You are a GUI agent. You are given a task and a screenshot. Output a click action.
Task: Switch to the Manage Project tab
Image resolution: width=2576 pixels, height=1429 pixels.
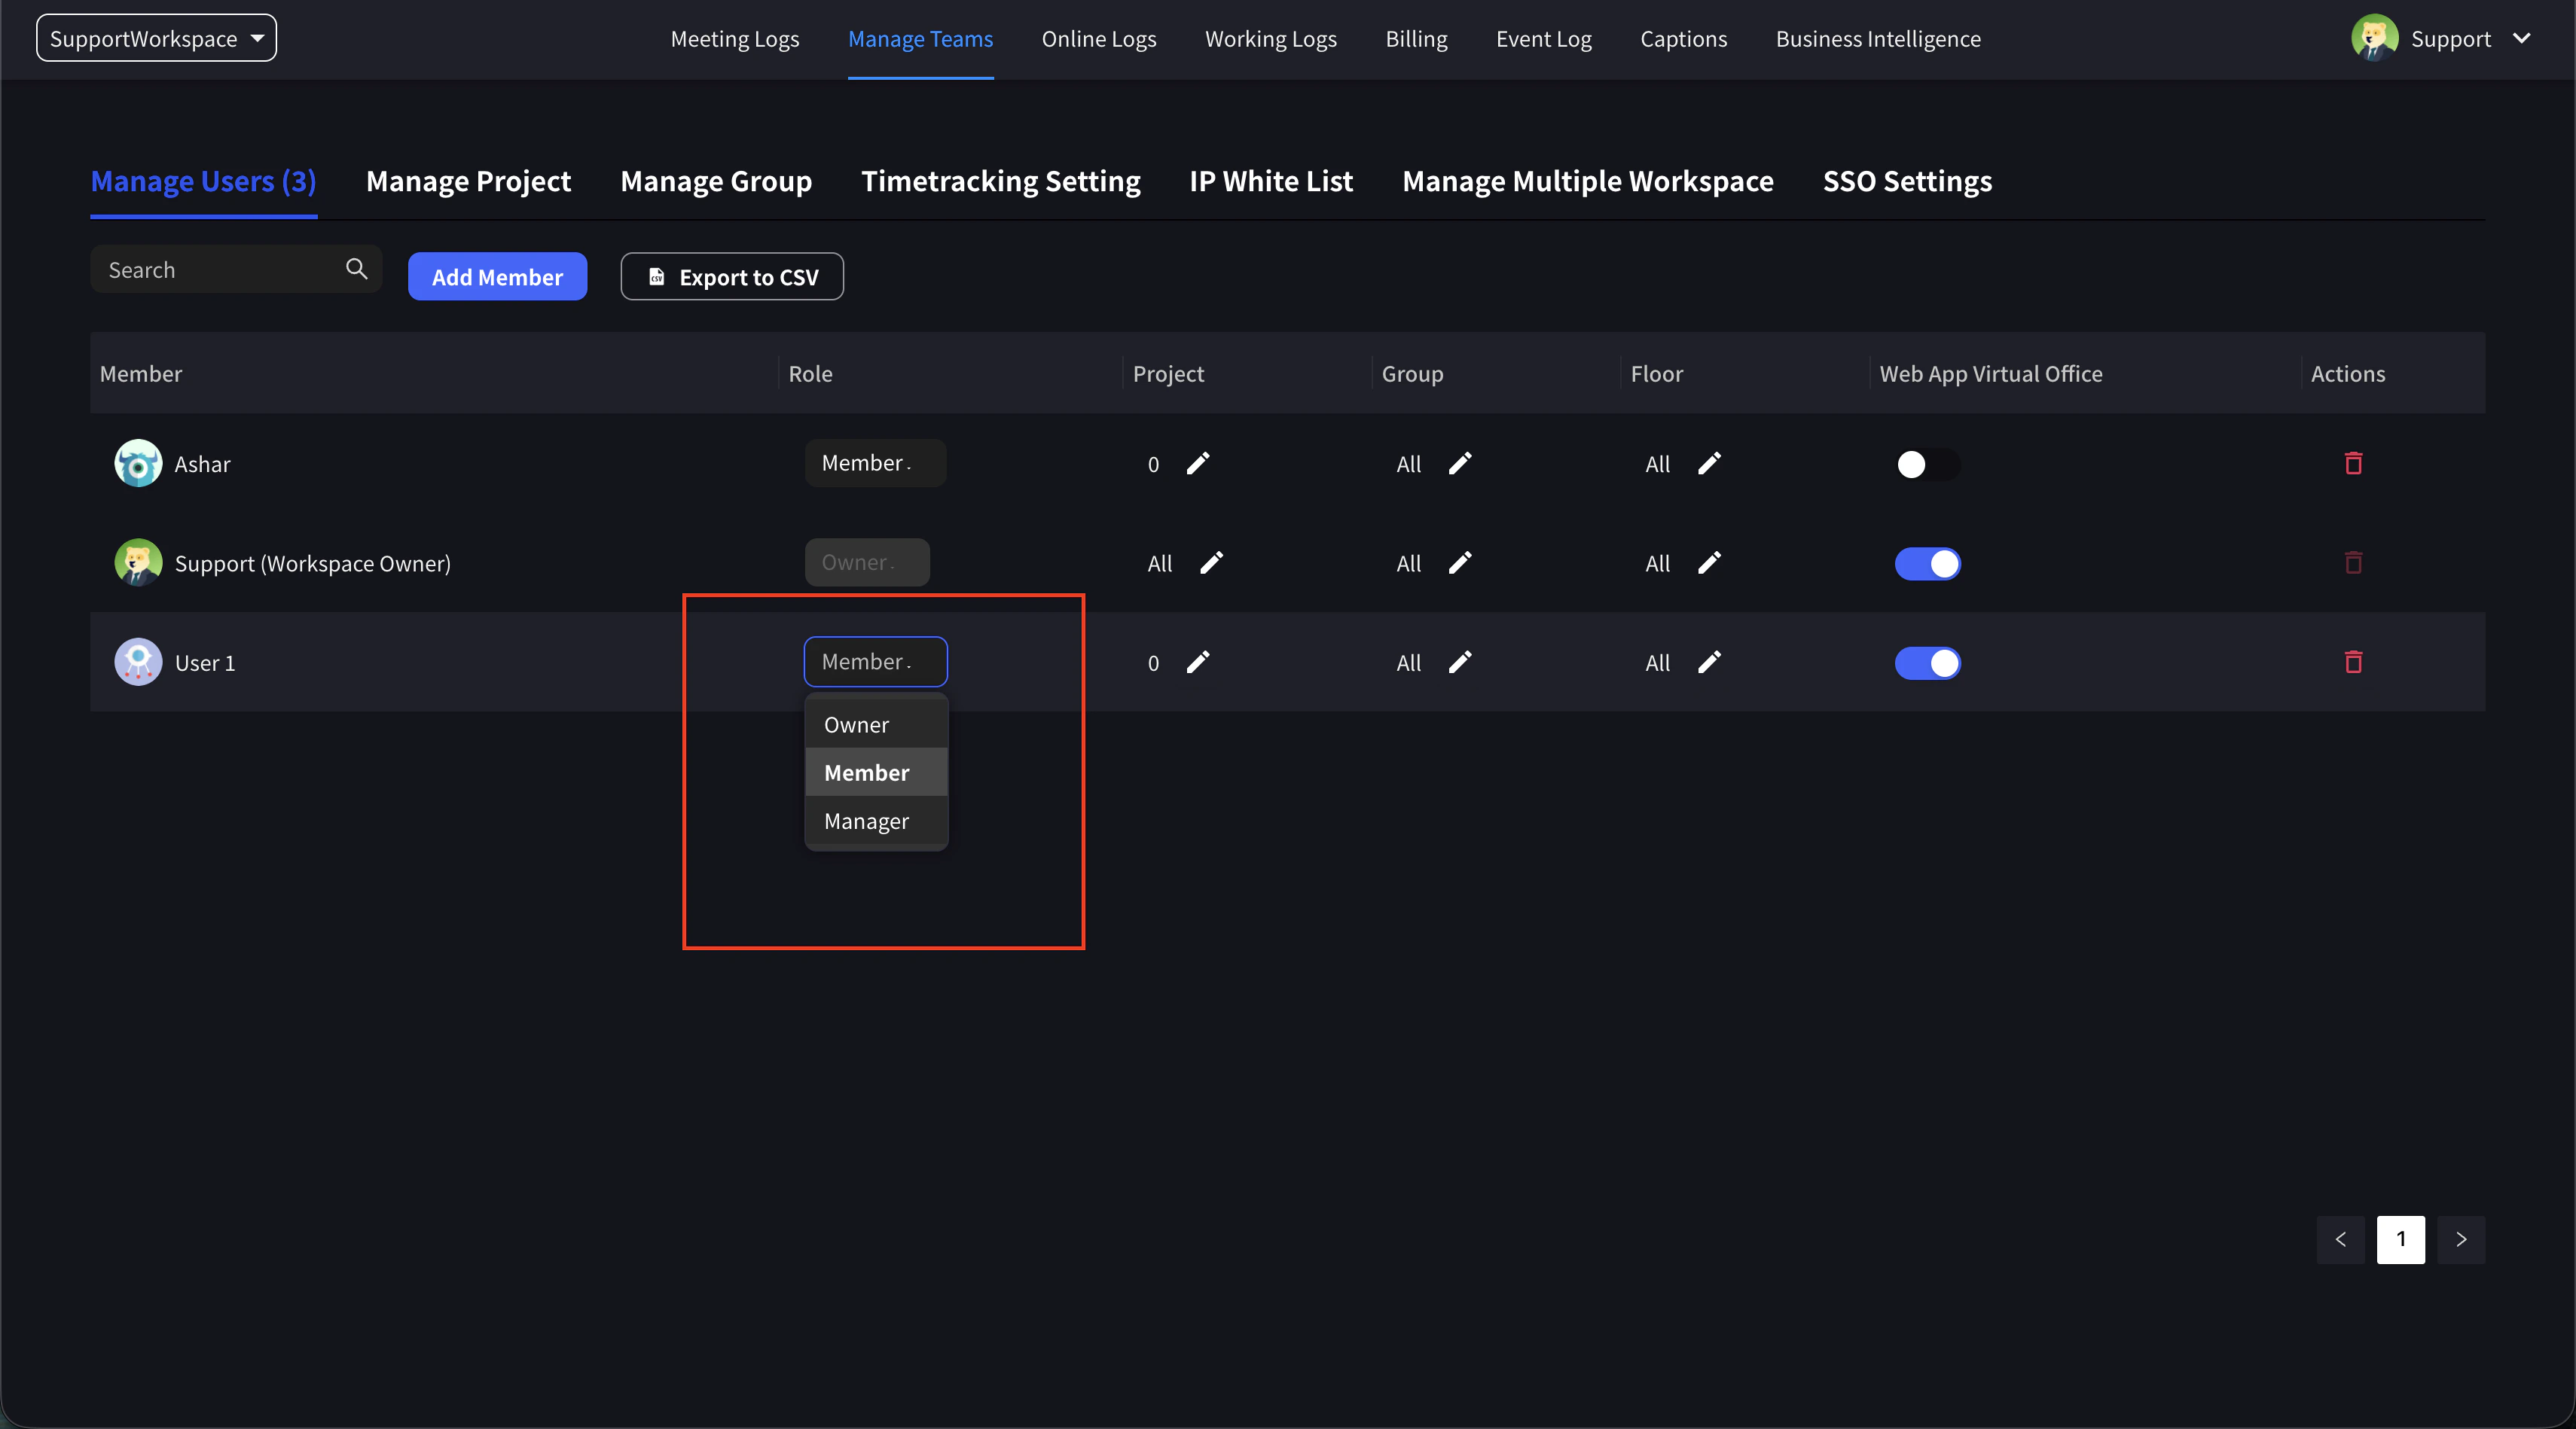pos(468,181)
